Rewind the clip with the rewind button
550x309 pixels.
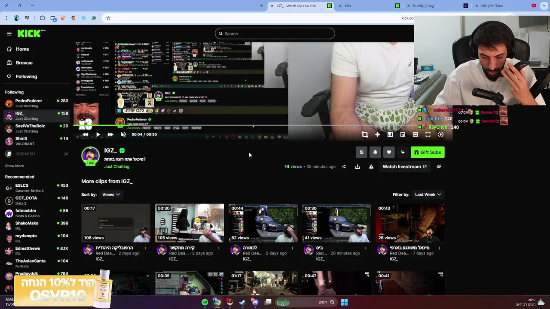[x=86, y=134]
